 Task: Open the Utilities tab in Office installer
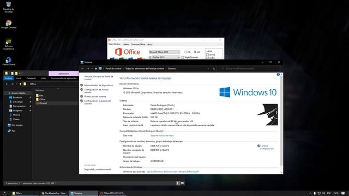click(125, 45)
